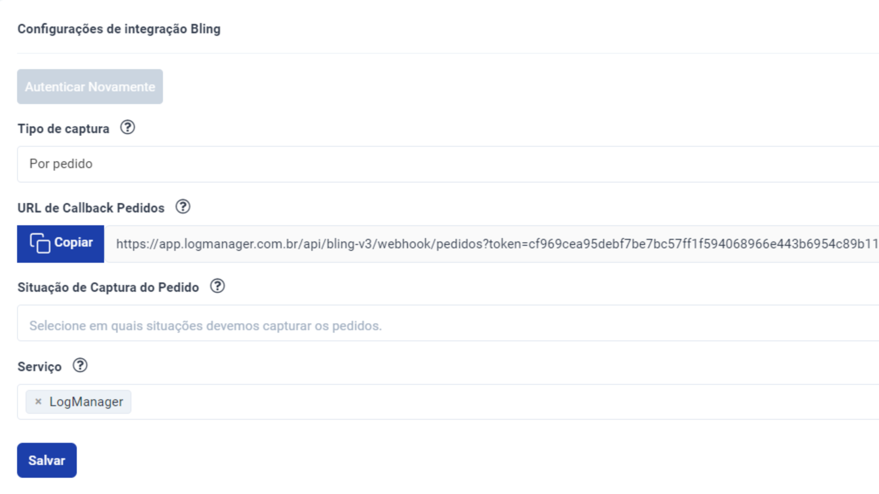The height and width of the screenshot is (494, 879).
Task: Select the LogManager tag in Serviço
Action: point(85,401)
